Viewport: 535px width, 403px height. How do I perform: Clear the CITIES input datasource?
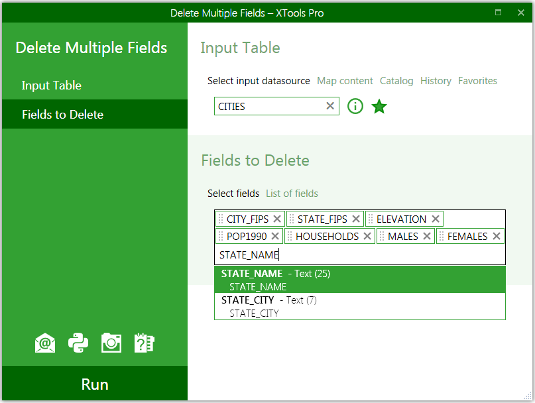[x=330, y=106]
